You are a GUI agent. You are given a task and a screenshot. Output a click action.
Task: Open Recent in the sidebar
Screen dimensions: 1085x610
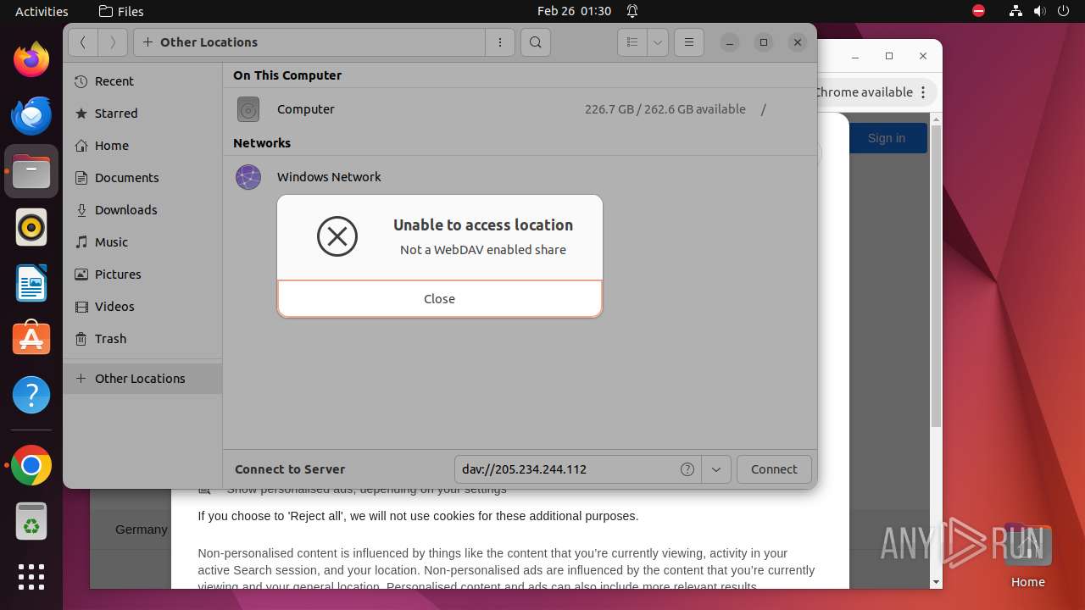pos(142,81)
